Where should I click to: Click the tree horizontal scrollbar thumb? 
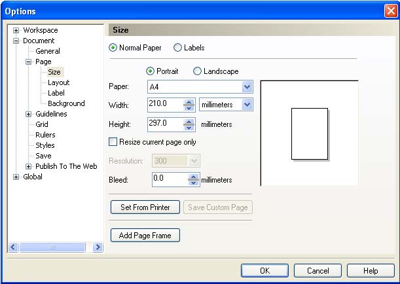(x=52, y=247)
